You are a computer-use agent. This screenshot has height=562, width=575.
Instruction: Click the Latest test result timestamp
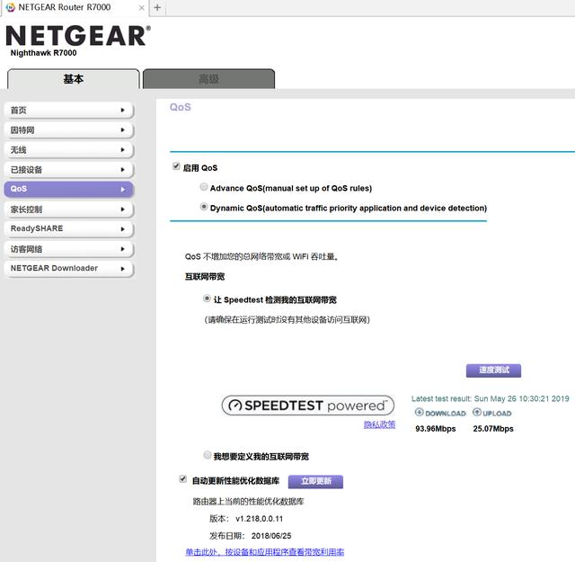tap(491, 398)
